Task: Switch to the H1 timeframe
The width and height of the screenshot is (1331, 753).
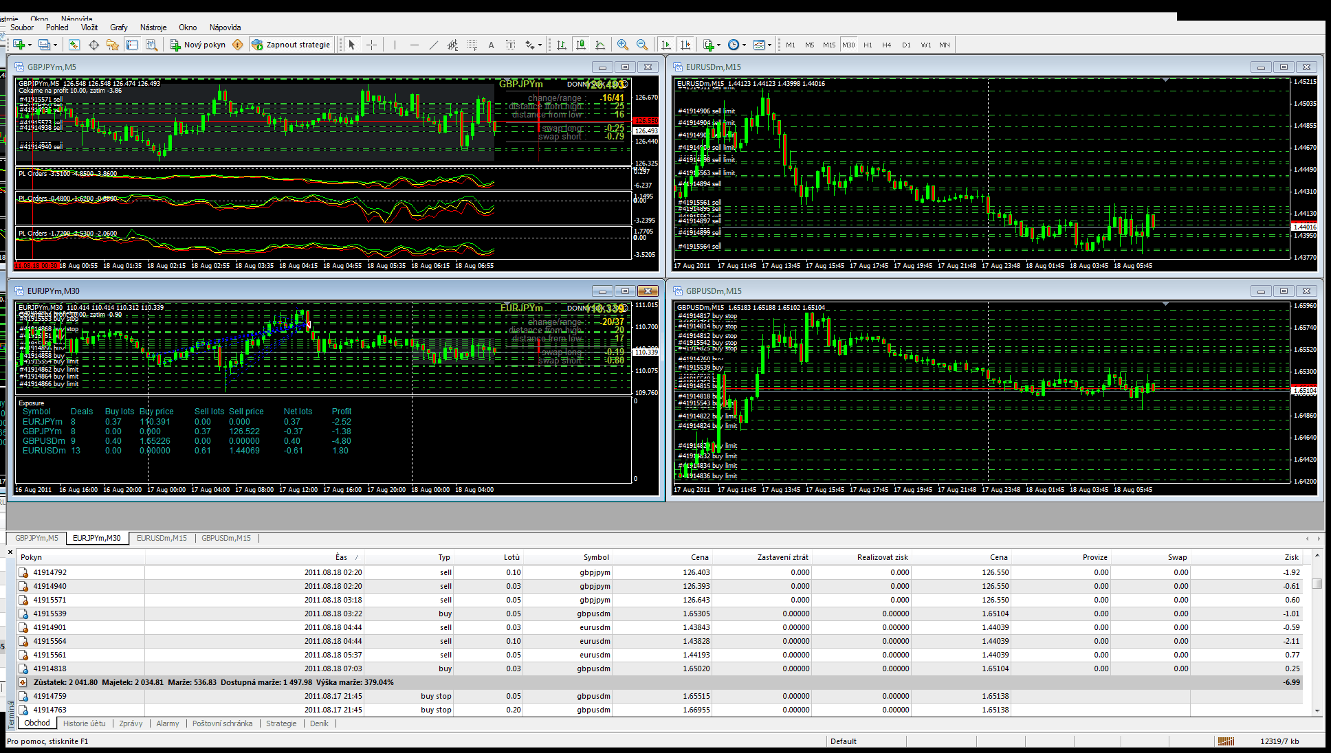Action: (x=868, y=45)
